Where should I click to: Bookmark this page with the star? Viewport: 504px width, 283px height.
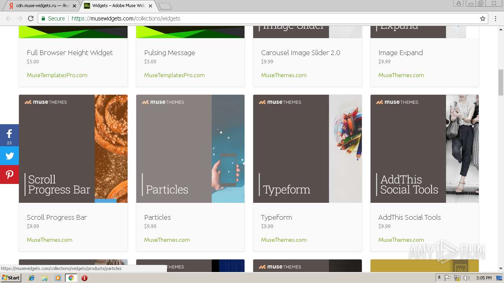point(483,18)
